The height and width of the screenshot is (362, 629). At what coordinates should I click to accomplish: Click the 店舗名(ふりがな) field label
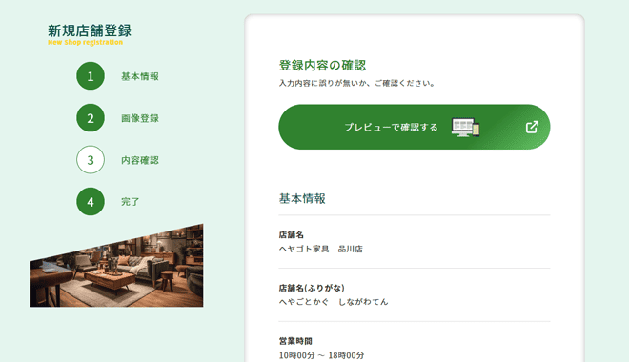[312, 288]
